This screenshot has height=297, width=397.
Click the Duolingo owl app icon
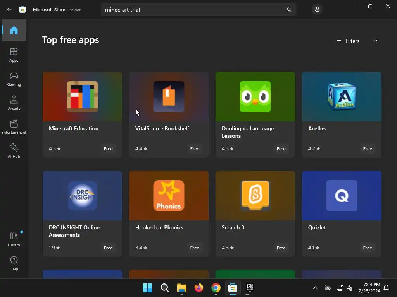[255, 96]
